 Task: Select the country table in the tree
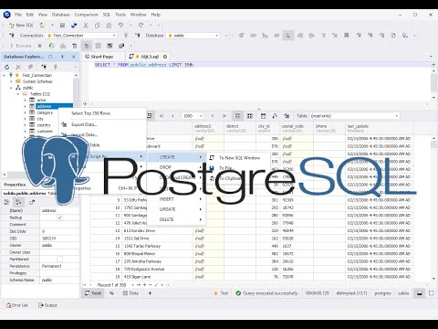click(x=44, y=125)
